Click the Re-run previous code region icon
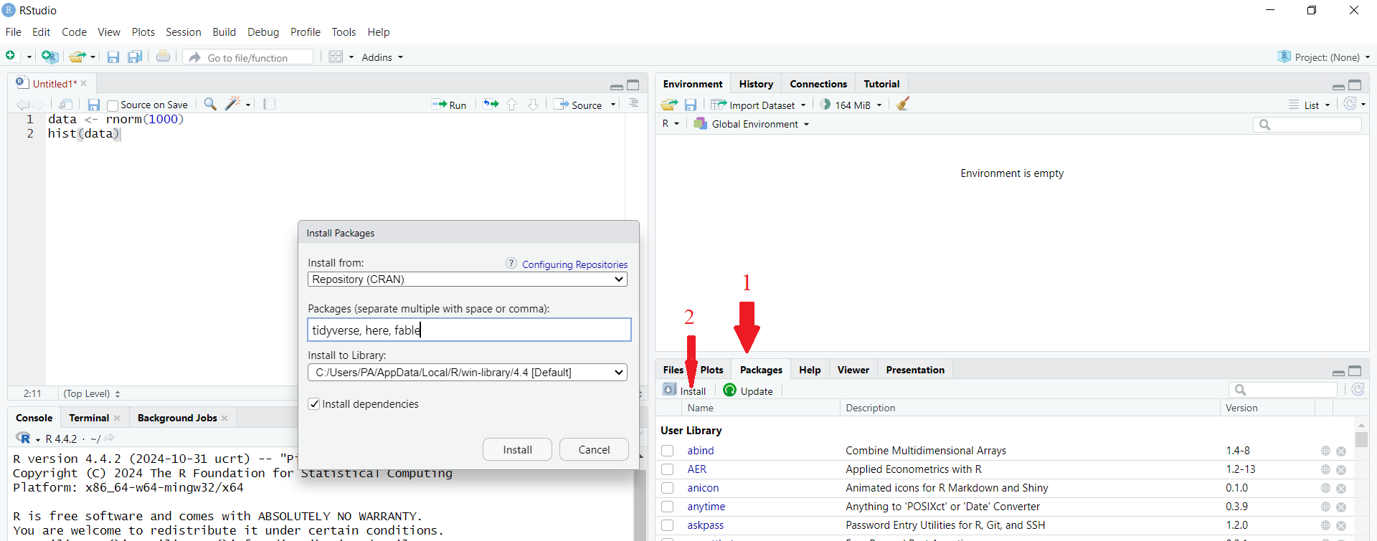The height and width of the screenshot is (541, 1377). point(491,105)
